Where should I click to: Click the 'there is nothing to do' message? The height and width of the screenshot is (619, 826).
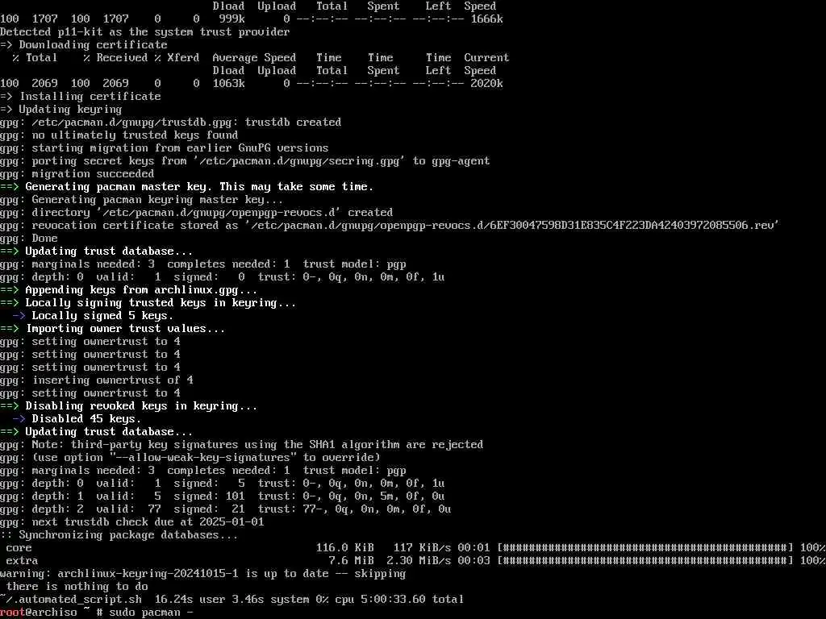77,587
